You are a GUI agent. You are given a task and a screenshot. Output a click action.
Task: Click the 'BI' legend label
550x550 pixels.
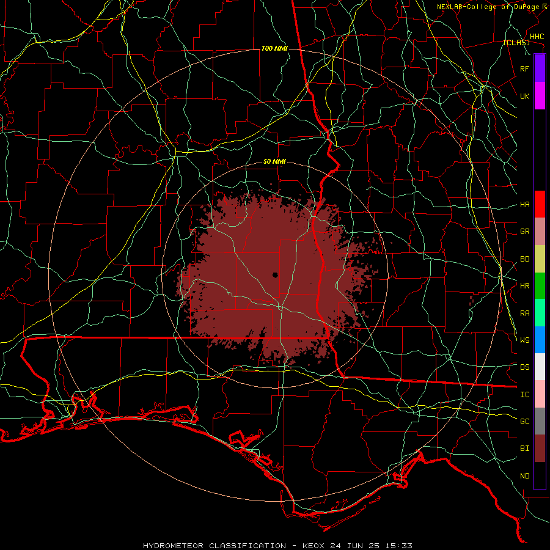pyautogui.click(x=524, y=449)
